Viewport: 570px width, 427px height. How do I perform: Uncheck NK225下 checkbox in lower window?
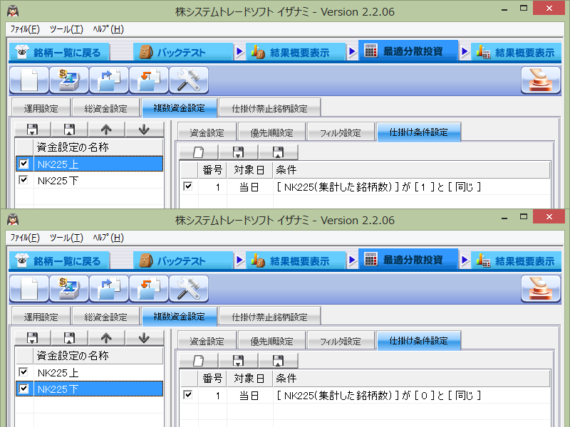[x=24, y=389]
